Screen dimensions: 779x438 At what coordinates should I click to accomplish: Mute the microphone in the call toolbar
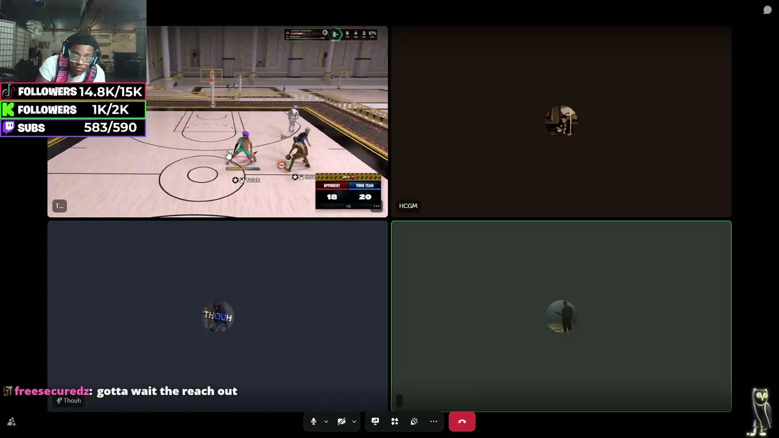pos(313,422)
